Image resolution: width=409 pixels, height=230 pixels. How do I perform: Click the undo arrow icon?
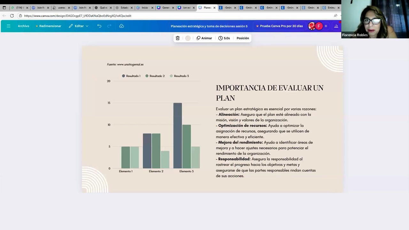(99, 26)
